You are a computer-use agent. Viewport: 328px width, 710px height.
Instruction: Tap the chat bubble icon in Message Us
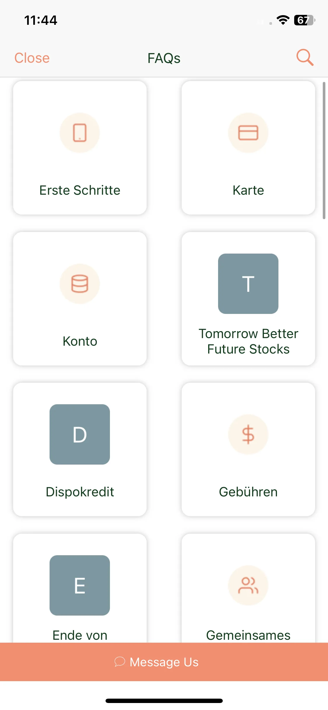(x=120, y=662)
